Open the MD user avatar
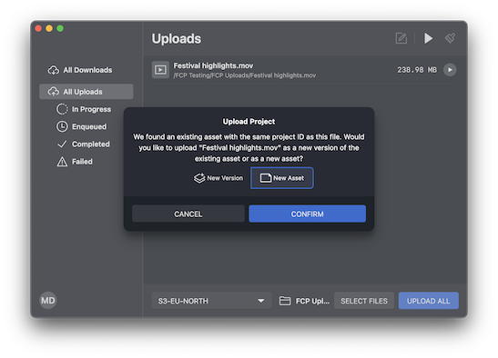Image resolution: width=498 pixels, height=358 pixels. point(48,300)
